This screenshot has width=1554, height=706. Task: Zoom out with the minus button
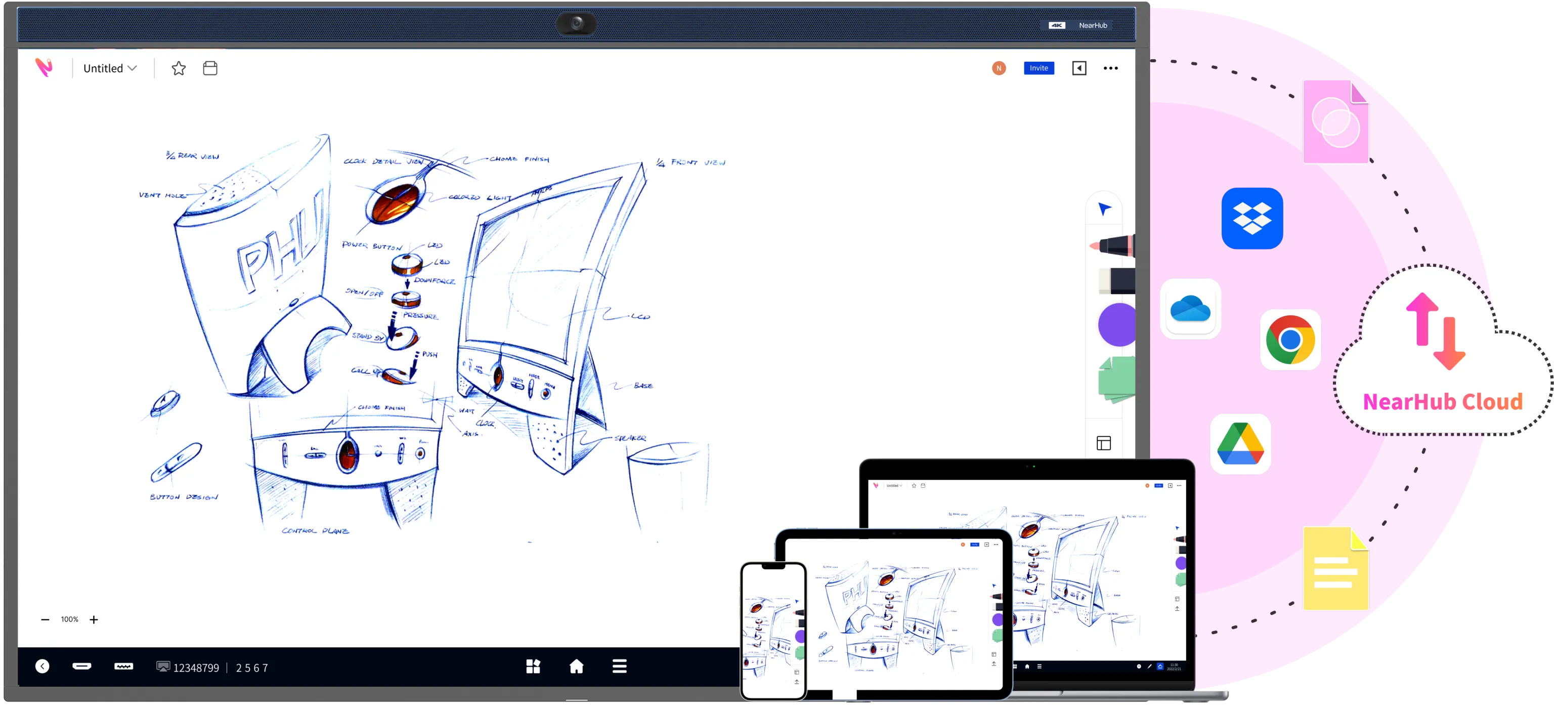coord(45,619)
